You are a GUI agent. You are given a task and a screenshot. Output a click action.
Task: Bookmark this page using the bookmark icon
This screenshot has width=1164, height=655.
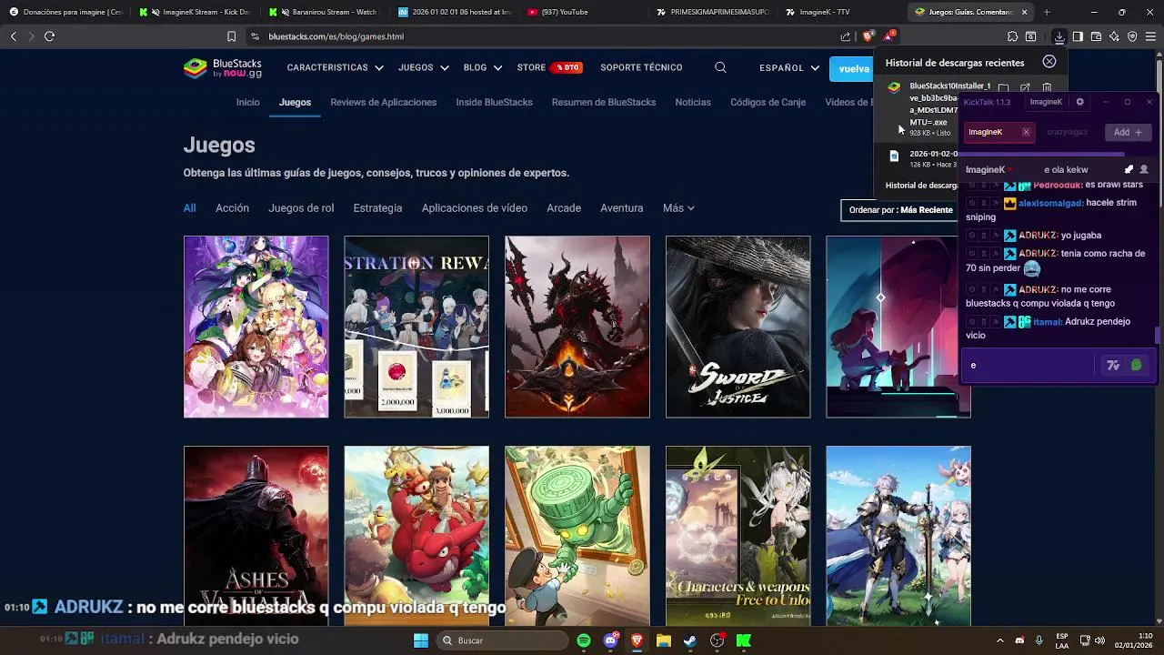point(231,36)
